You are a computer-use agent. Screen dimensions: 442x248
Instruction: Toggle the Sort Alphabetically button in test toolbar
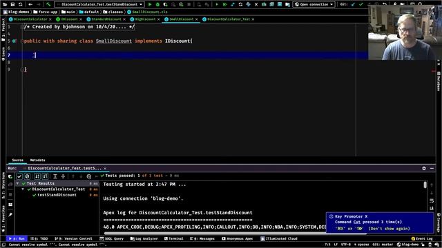pos(37,176)
